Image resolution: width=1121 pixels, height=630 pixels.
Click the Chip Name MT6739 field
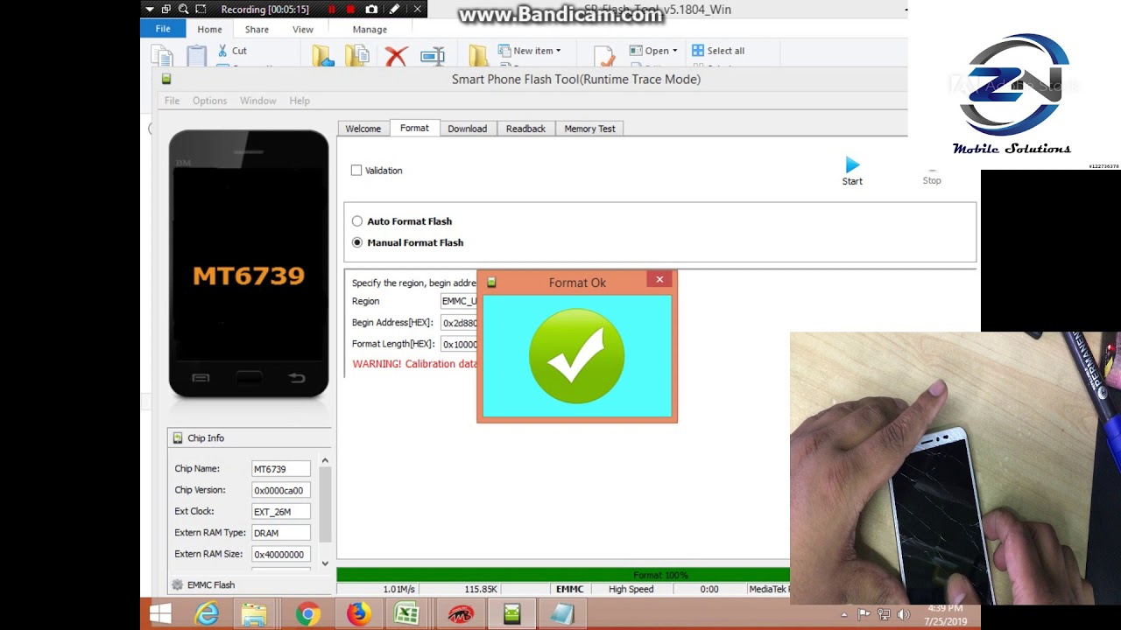coord(280,469)
